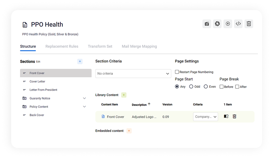Add Library Content with green plus
Viewport: 271px width, 158px height.
(x=124, y=95)
